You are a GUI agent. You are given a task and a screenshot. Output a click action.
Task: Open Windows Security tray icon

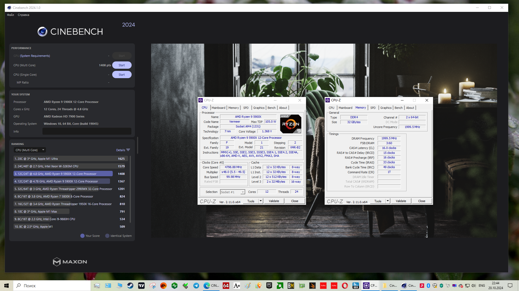(x=435, y=286)
